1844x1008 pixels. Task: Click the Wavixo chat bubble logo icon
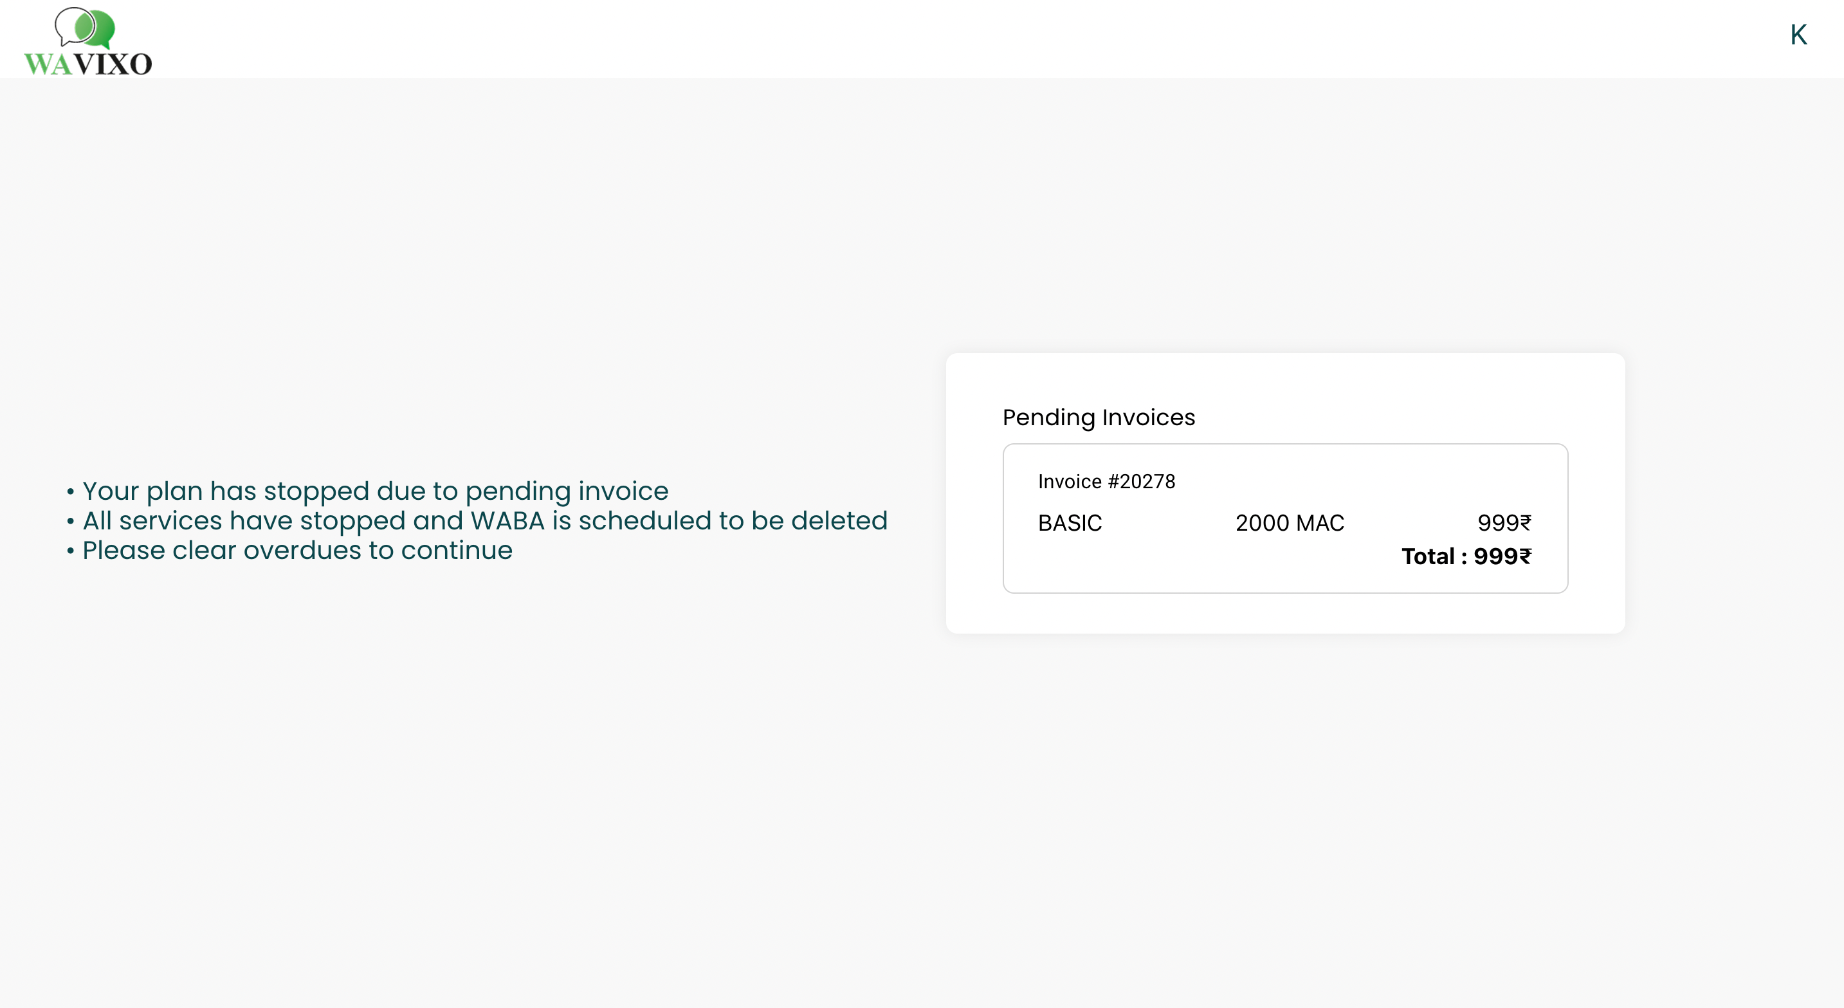click(85, 27)
